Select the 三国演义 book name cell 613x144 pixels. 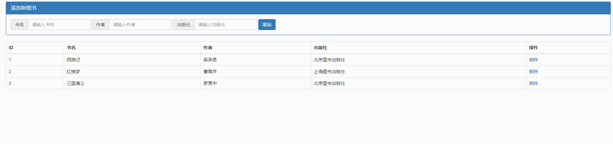tap(132, 83)
